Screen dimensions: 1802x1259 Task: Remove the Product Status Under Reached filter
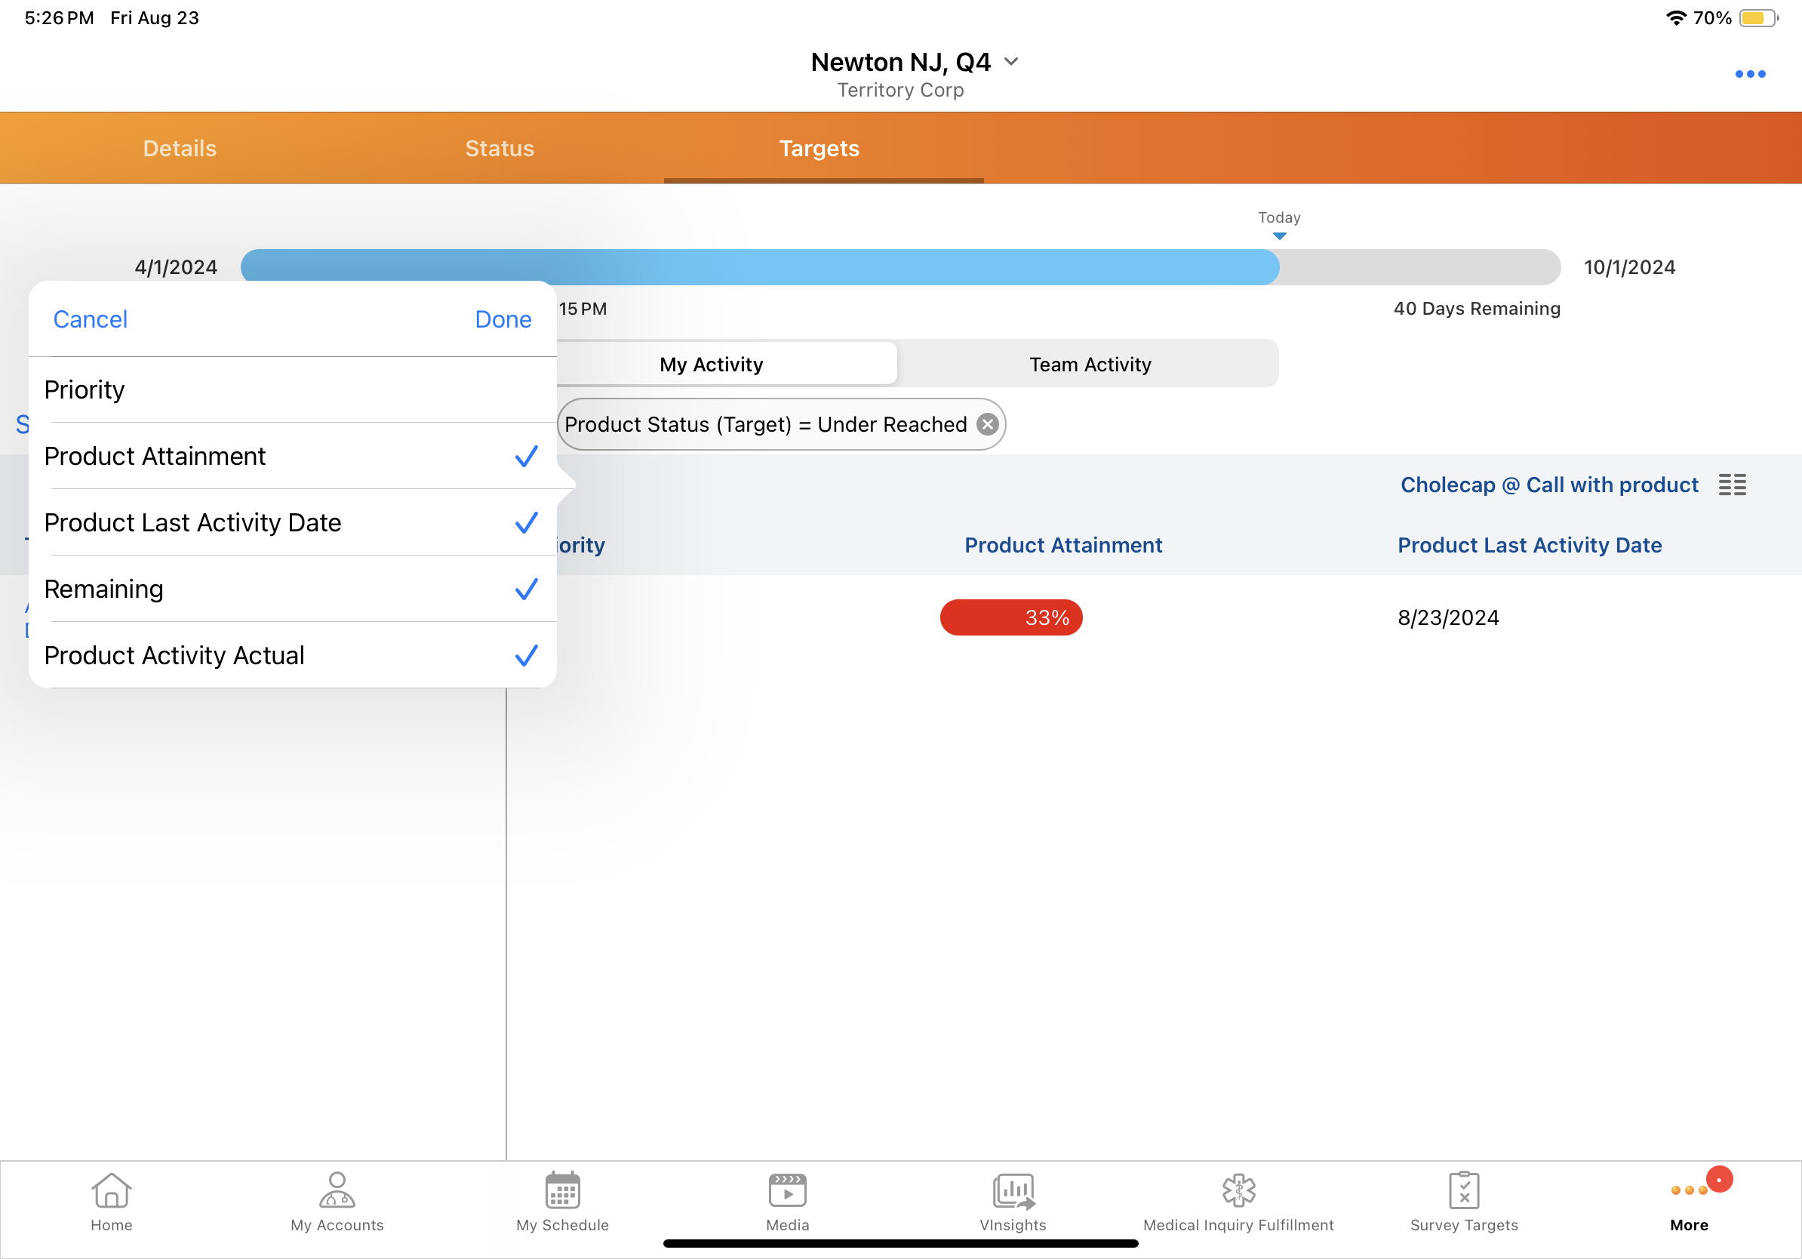point(986,425)
